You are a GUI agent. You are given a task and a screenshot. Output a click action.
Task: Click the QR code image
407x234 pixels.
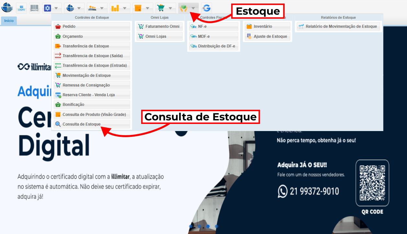tap(372, 183)
